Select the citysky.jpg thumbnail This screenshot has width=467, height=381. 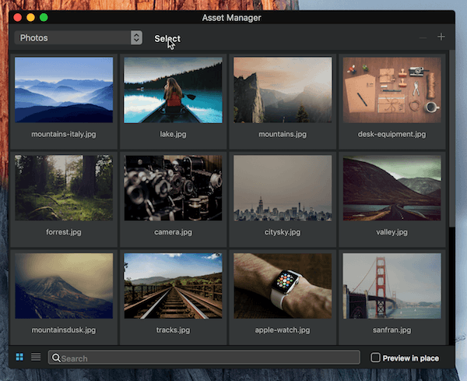pos(283,188)
